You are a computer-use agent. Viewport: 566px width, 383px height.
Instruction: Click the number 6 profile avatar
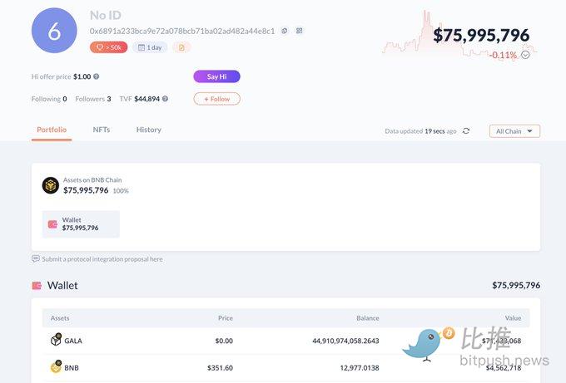(54, 32)
